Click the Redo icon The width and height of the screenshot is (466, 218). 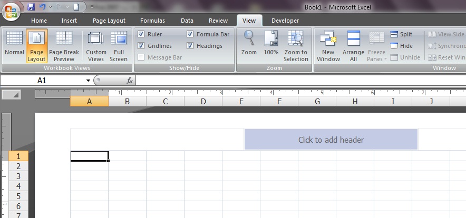pyautogui.click(x=59, y=7)
